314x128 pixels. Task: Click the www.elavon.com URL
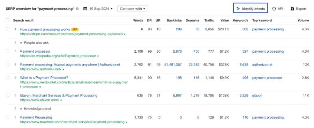39,100
